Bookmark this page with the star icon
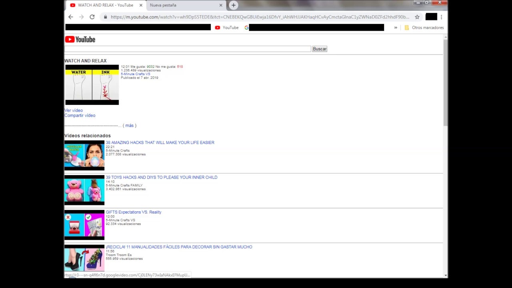Screen dimensions: 512x288 pos(417,17)
